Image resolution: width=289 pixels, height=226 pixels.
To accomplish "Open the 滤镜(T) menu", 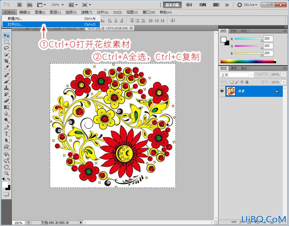I will pos(86,12).
